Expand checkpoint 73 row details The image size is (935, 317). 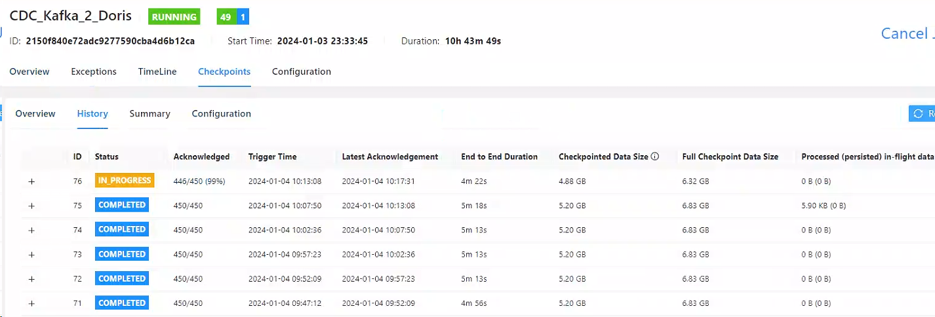[x=31, y=255]
